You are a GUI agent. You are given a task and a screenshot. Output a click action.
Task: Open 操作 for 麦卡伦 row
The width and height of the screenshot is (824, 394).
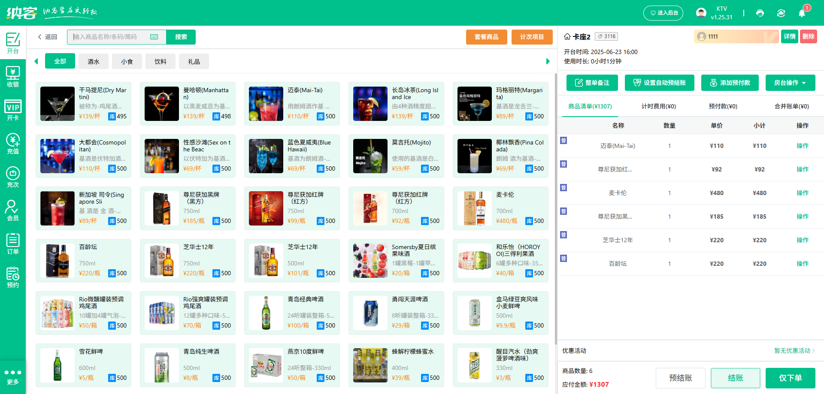click(802, 193)
